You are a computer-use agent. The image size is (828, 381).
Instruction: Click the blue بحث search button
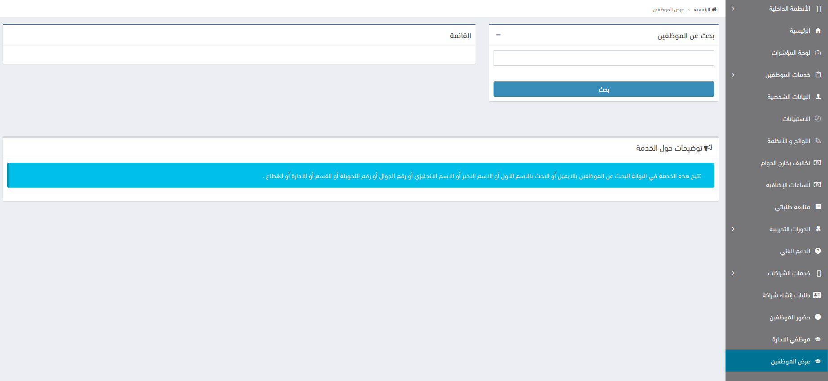click(x=603, y=89)
